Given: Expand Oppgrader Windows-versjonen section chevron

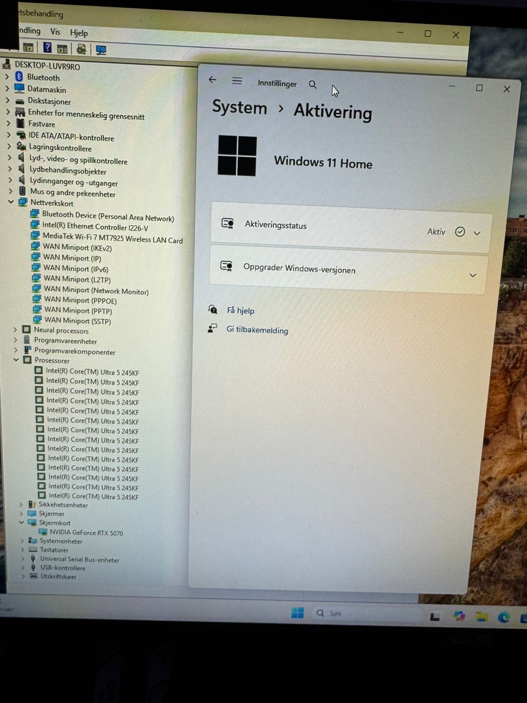Looking at the screenshot, I should coord(473,275).
